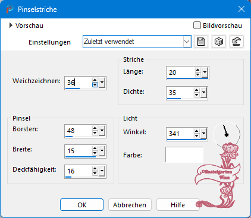Enable the Bildvorschau checkbox
Viewport: 251px width, 218px height.
(197, 26)
